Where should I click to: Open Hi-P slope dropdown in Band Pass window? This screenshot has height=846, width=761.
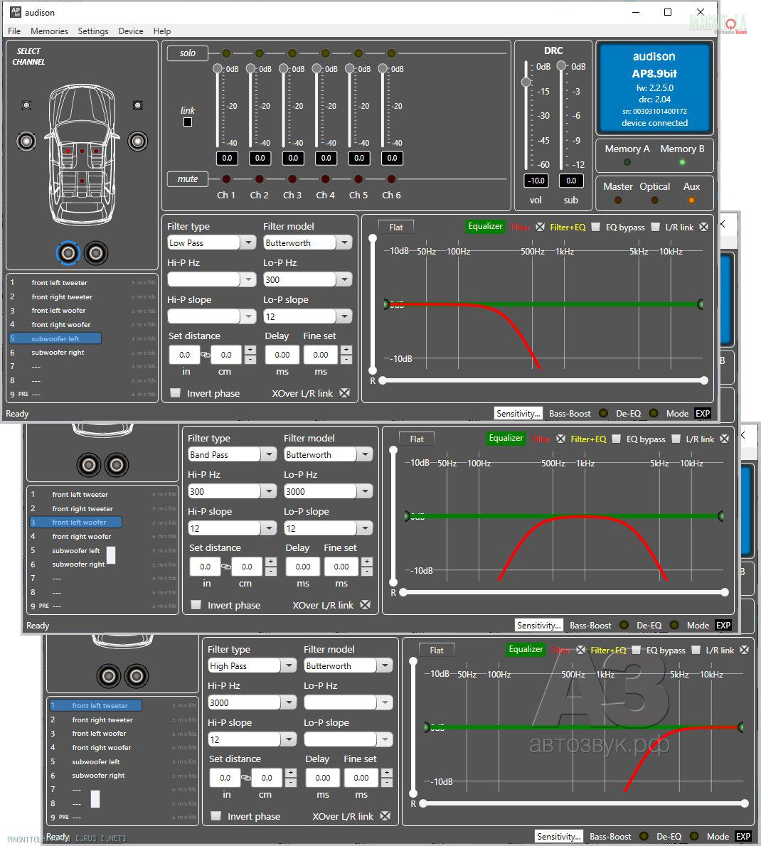(x=232, y=528)
